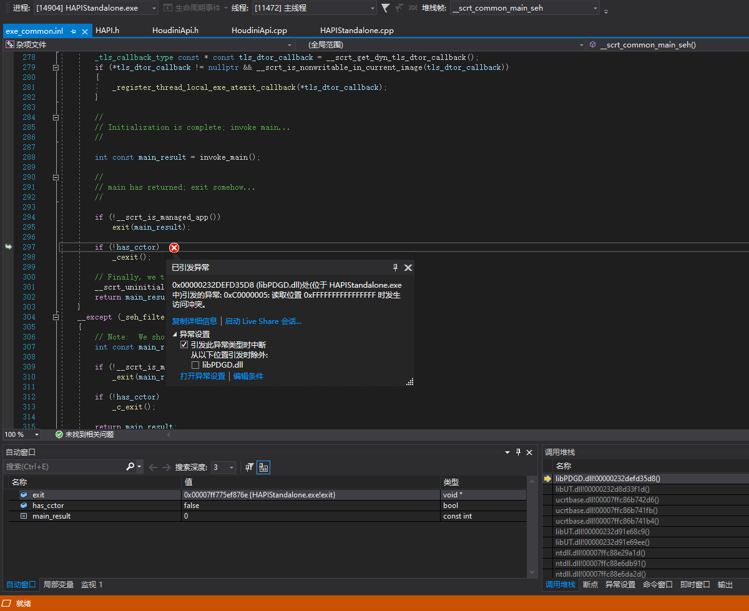Switch to the 局部变量 panel tab

tap(58, 584)
